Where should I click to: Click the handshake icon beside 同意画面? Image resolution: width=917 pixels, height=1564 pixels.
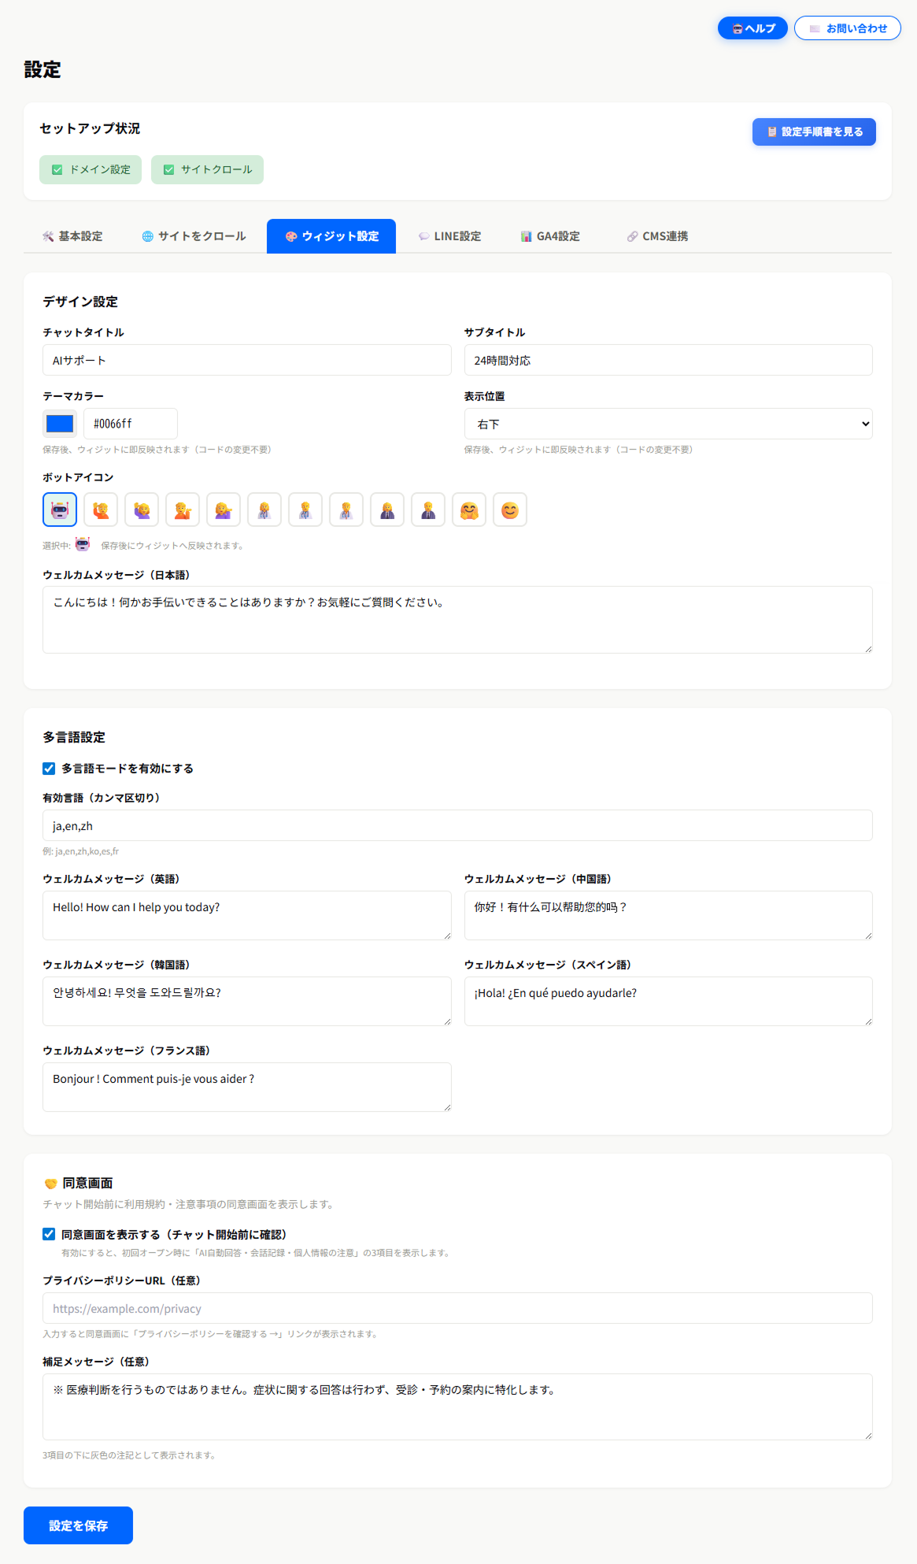click(x=50, y=1184)
